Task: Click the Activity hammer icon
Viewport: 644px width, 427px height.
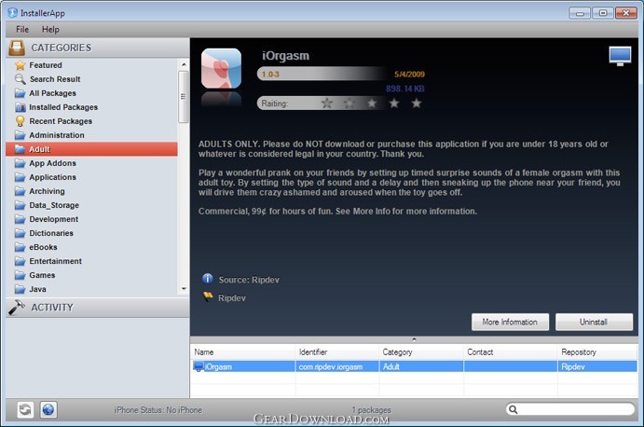Action: coord(17,308)
